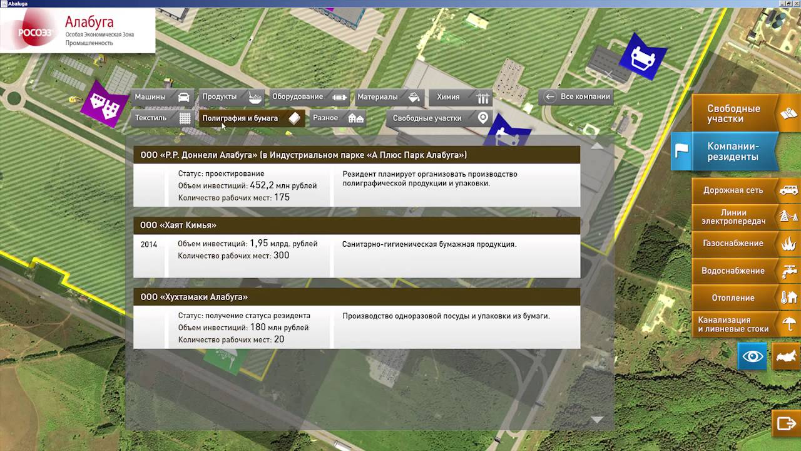This screenshot has width=801, height=451.
Task: Show the Канализация и ливневые стоки layer
Action: click(x=745, y=324)
